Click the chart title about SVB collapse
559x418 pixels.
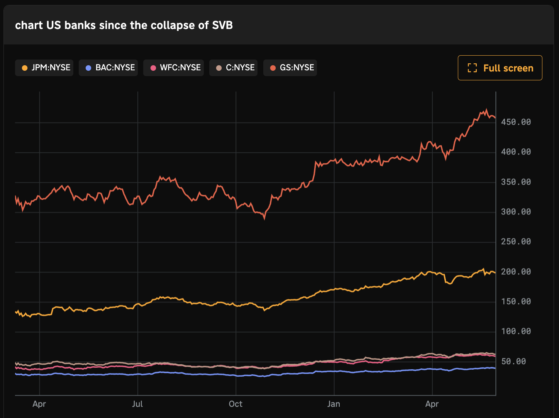tap(124, 25)
